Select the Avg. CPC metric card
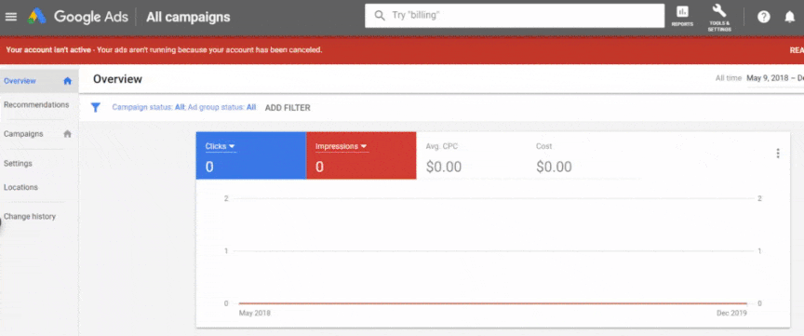This screenshot has height=336, width=804. coord(471,155)
